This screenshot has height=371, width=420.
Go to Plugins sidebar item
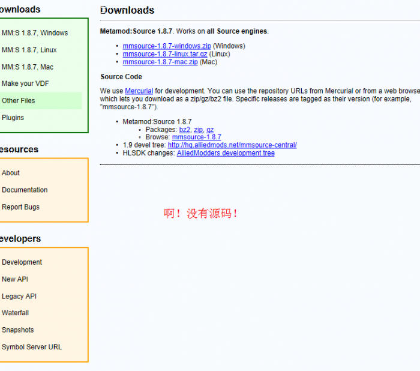pos(13,118)
